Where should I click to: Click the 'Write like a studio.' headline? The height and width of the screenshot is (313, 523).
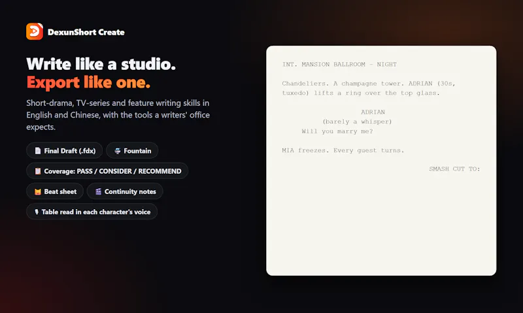click(101, 64)
